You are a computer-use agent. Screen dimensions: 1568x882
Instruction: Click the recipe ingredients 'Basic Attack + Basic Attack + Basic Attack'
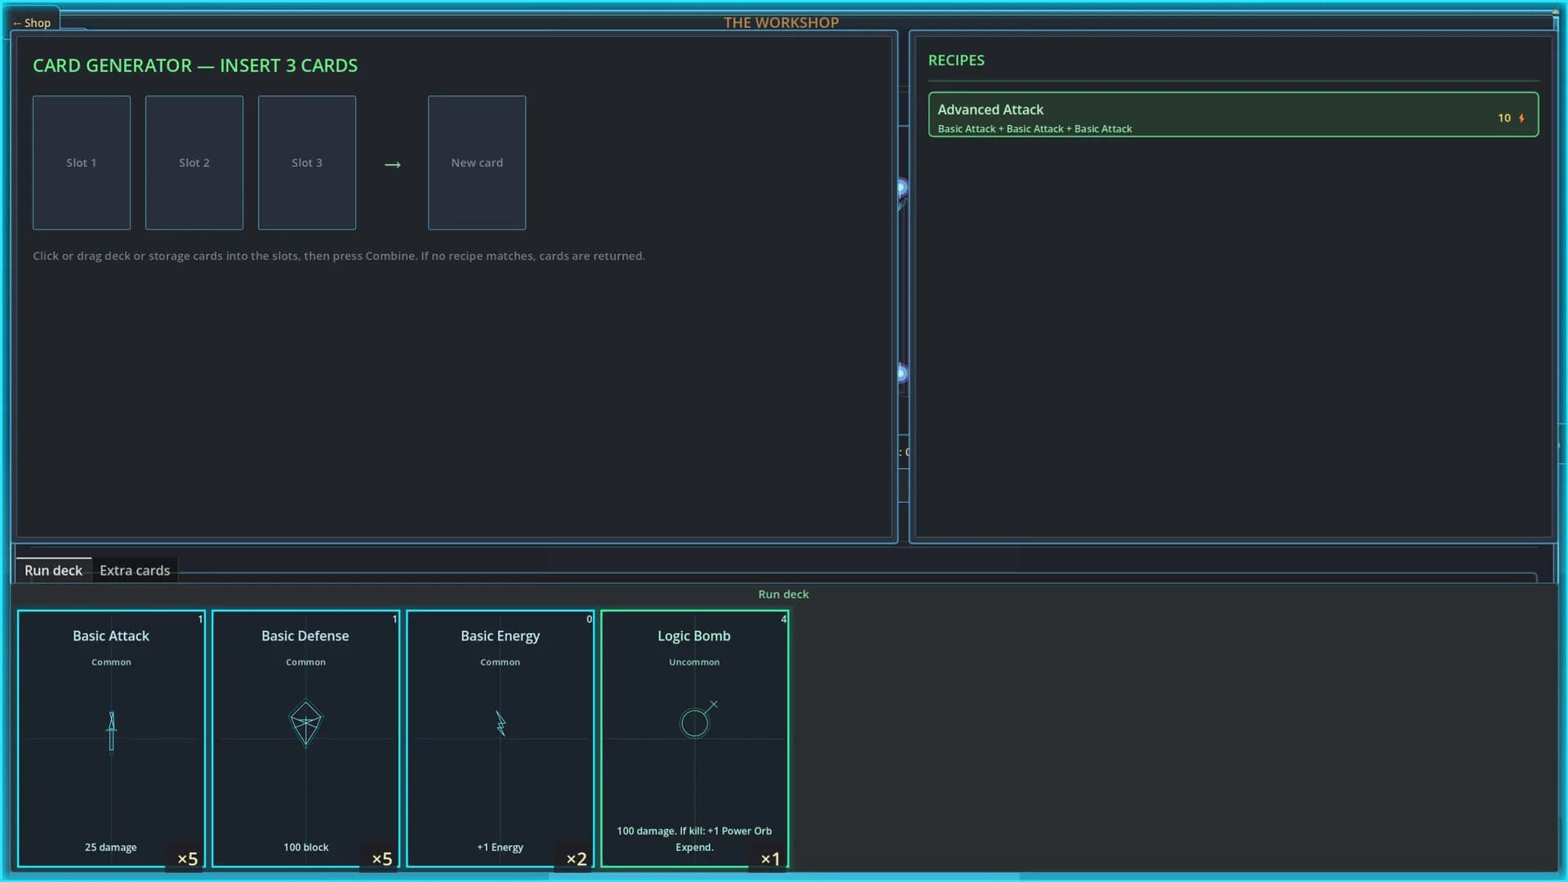(x=1035, y=129)
